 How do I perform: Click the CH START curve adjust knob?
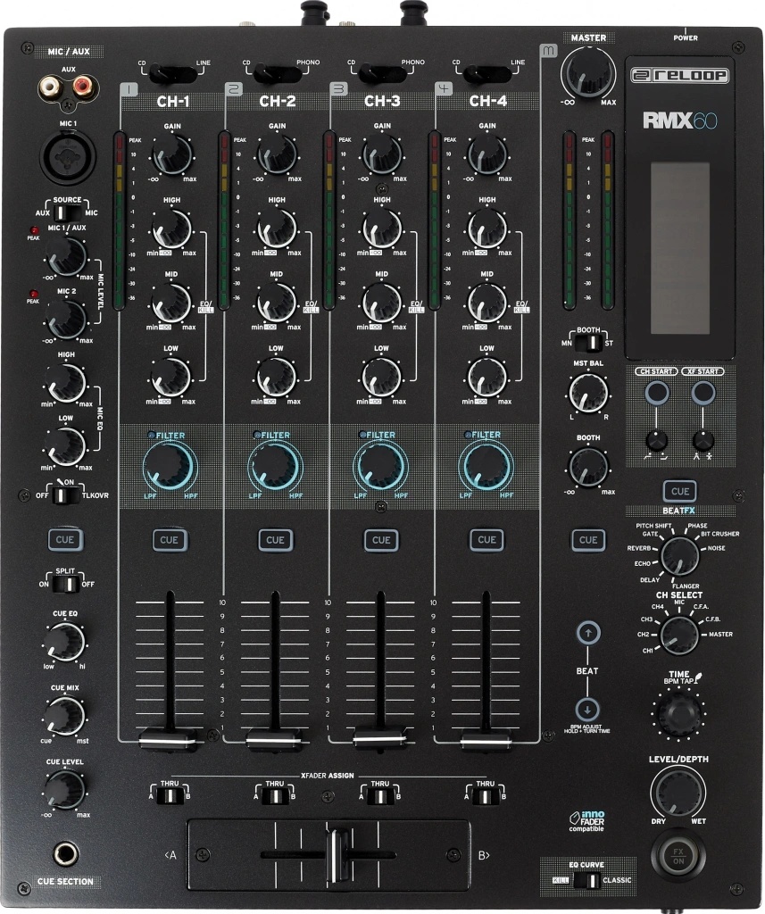tap(657, 439)
